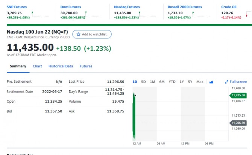This screenshot has width=252, height=155.
Task: Select the 6M chart range
Action: [x=162, y=82]
